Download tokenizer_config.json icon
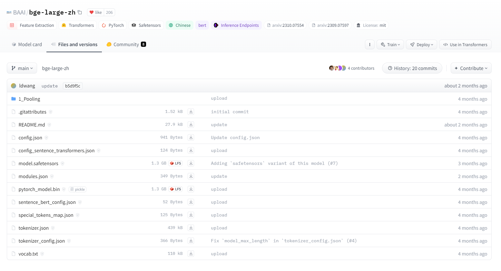Viewport: 501px width, 271px height. (x=191, y=241)
